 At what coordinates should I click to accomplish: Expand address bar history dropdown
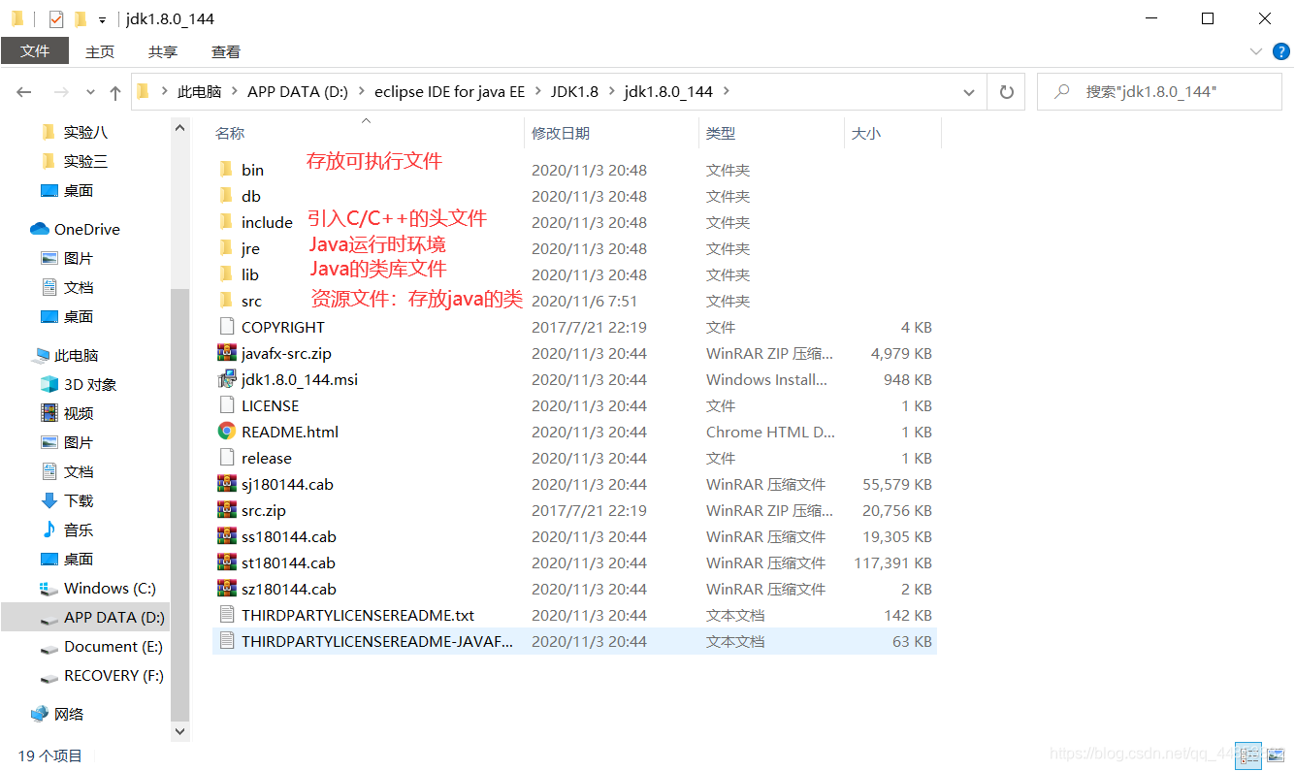pyautogui.click(x=968, y=92)
